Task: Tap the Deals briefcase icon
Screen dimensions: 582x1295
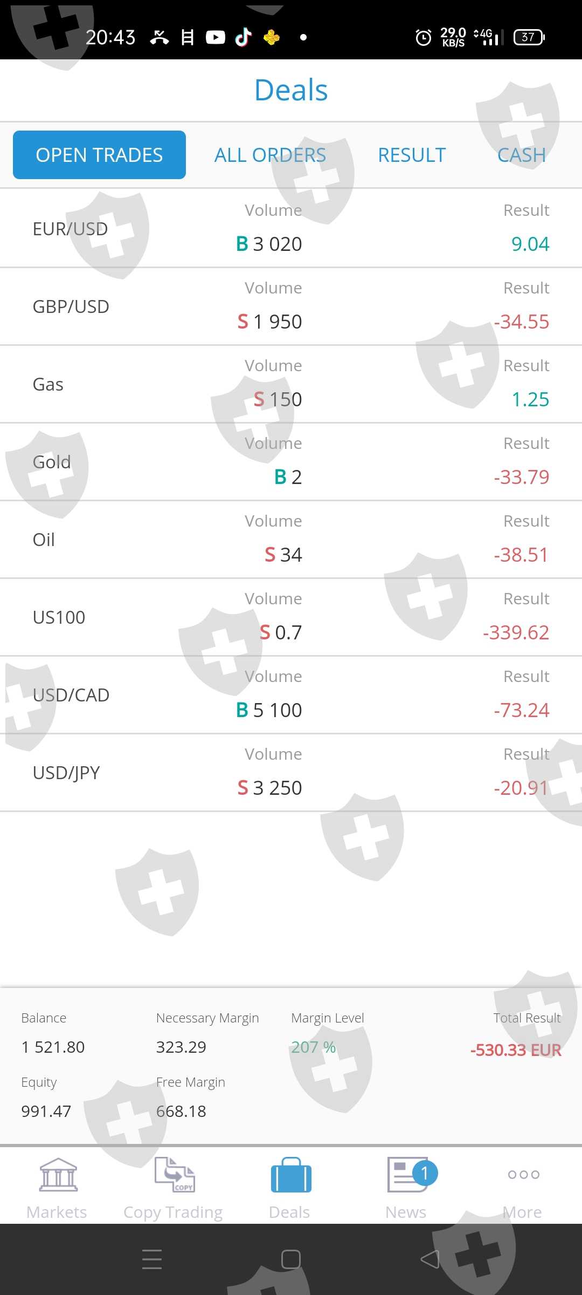Action: tap(290, 1175)
